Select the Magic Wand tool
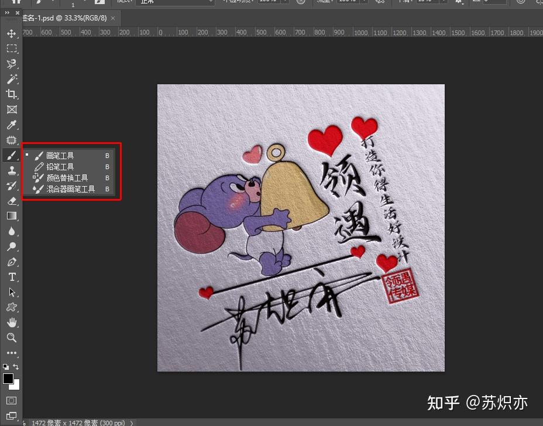543x426 pixels. tap(12, 79)
